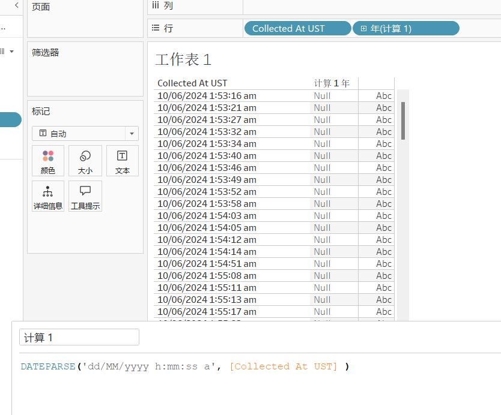This screenshot has width=501, height=415.
Task: Click the DATEPARSE function in formula editor
Action: coord(48,366)
